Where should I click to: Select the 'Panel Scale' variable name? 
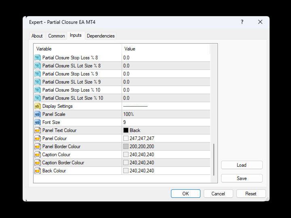click(54, 114)
